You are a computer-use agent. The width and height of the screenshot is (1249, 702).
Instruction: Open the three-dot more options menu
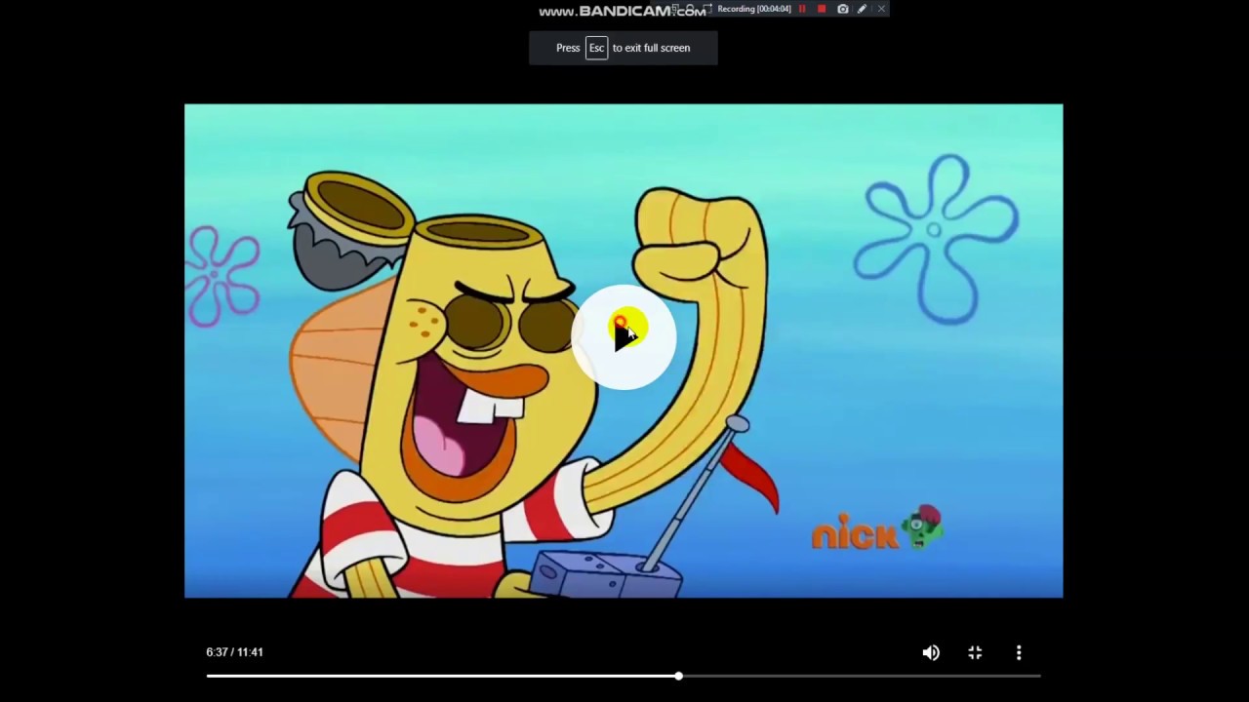(1019, 653)
